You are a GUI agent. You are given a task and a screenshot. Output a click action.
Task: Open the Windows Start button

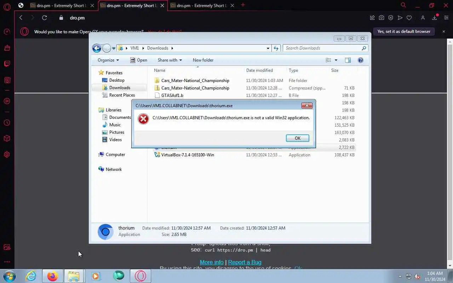pos(10,276)
